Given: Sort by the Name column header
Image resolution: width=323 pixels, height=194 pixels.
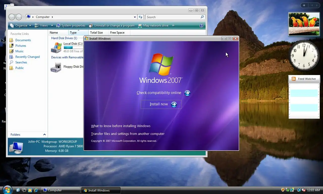Looking at the screenshot, I should point(58,32).
